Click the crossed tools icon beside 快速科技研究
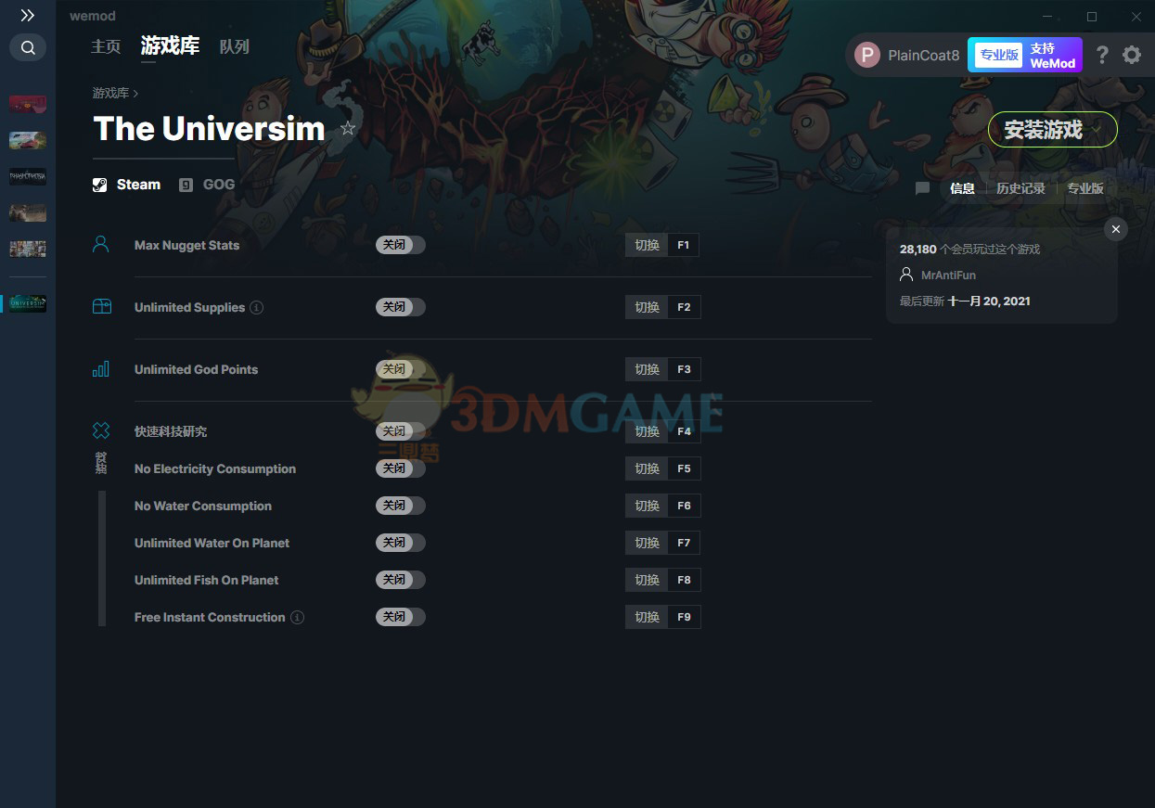The image size is (1155, 808). point(101,430)
